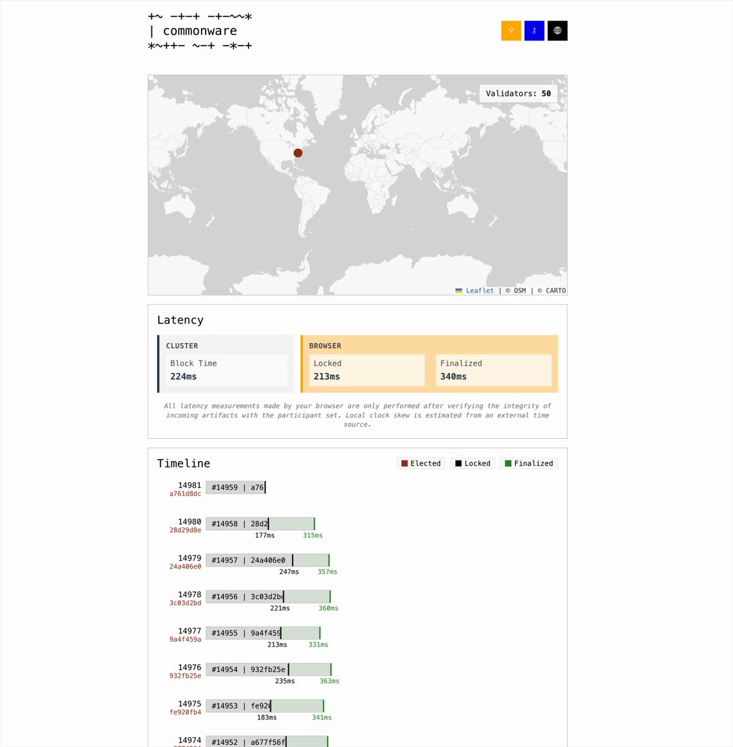Screen dimensions: 733x747
Task: Click view number 14979 in the timeline
Action: (189, 558)
